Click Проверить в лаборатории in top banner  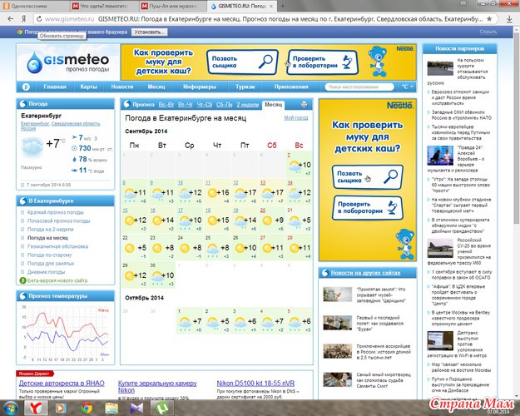coord(322,62)
